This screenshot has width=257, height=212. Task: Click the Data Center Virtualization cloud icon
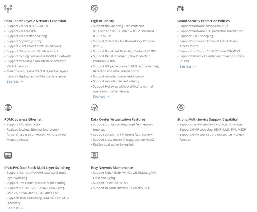[94, 107]
